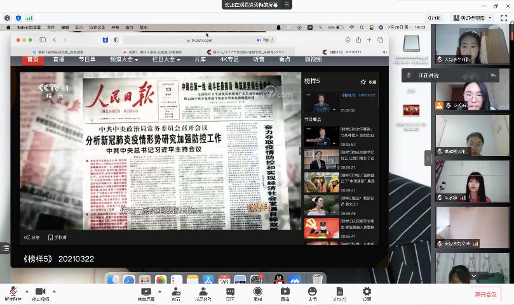This screenshot has height=305, width=514.
Task: Expand share options arrow beside share screen
Action: coord(159,291)
